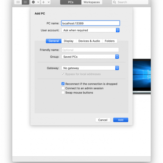Viewport: 163px width, 163px height.
Task: Select the Folders tab
Action: [x=110, y=41]
